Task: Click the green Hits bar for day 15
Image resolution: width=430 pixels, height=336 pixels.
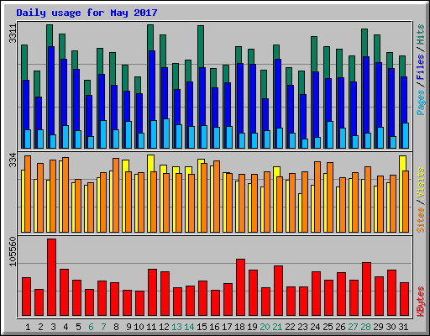Action: click(201, 46)
